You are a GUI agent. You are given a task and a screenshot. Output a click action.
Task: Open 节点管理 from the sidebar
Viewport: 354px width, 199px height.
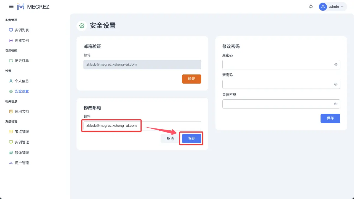click(10, 131)
